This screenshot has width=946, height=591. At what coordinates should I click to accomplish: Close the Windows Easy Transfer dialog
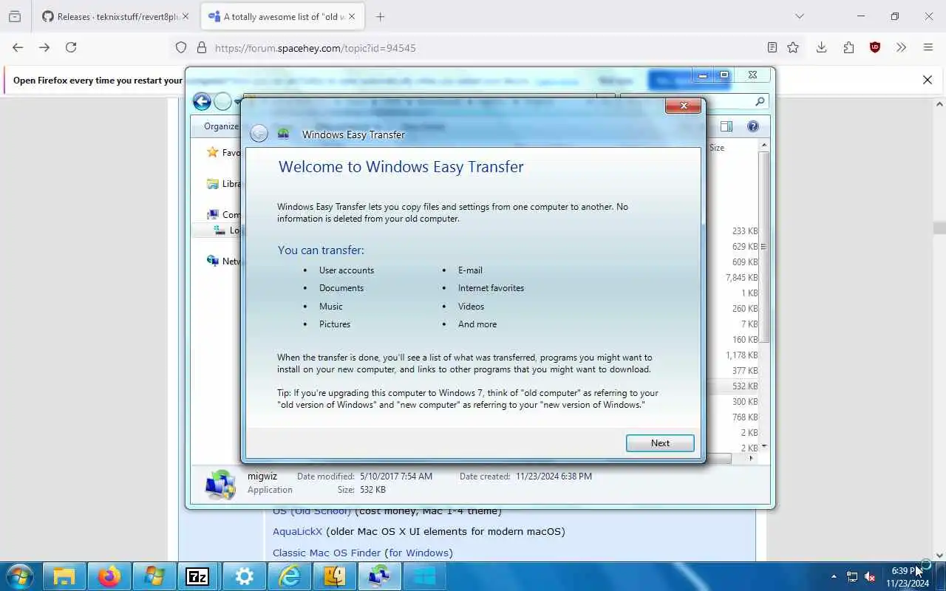[x=683, y=106]
